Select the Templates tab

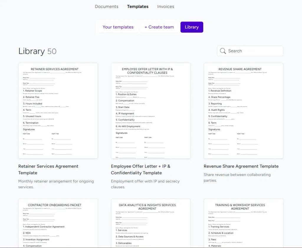138,6
